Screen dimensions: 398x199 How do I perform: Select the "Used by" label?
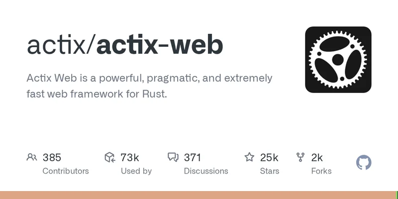pos(136,171)
